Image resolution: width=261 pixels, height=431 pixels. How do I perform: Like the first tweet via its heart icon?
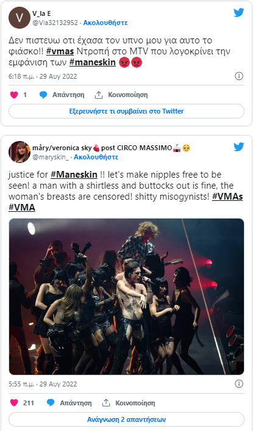click(x=14, y=95)
